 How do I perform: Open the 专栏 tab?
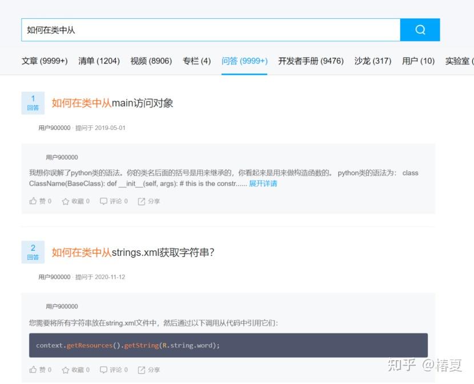pyautogui.click(x=196, y=61)
